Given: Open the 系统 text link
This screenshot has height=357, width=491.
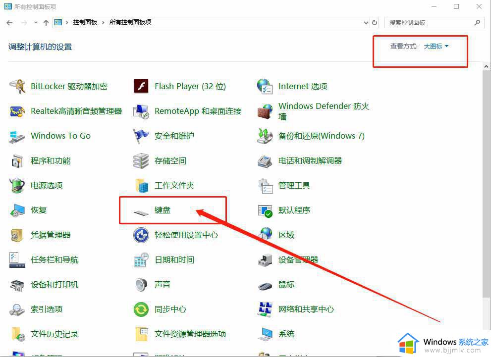Looking at the screenshot, I should click(x=286, y=334).
